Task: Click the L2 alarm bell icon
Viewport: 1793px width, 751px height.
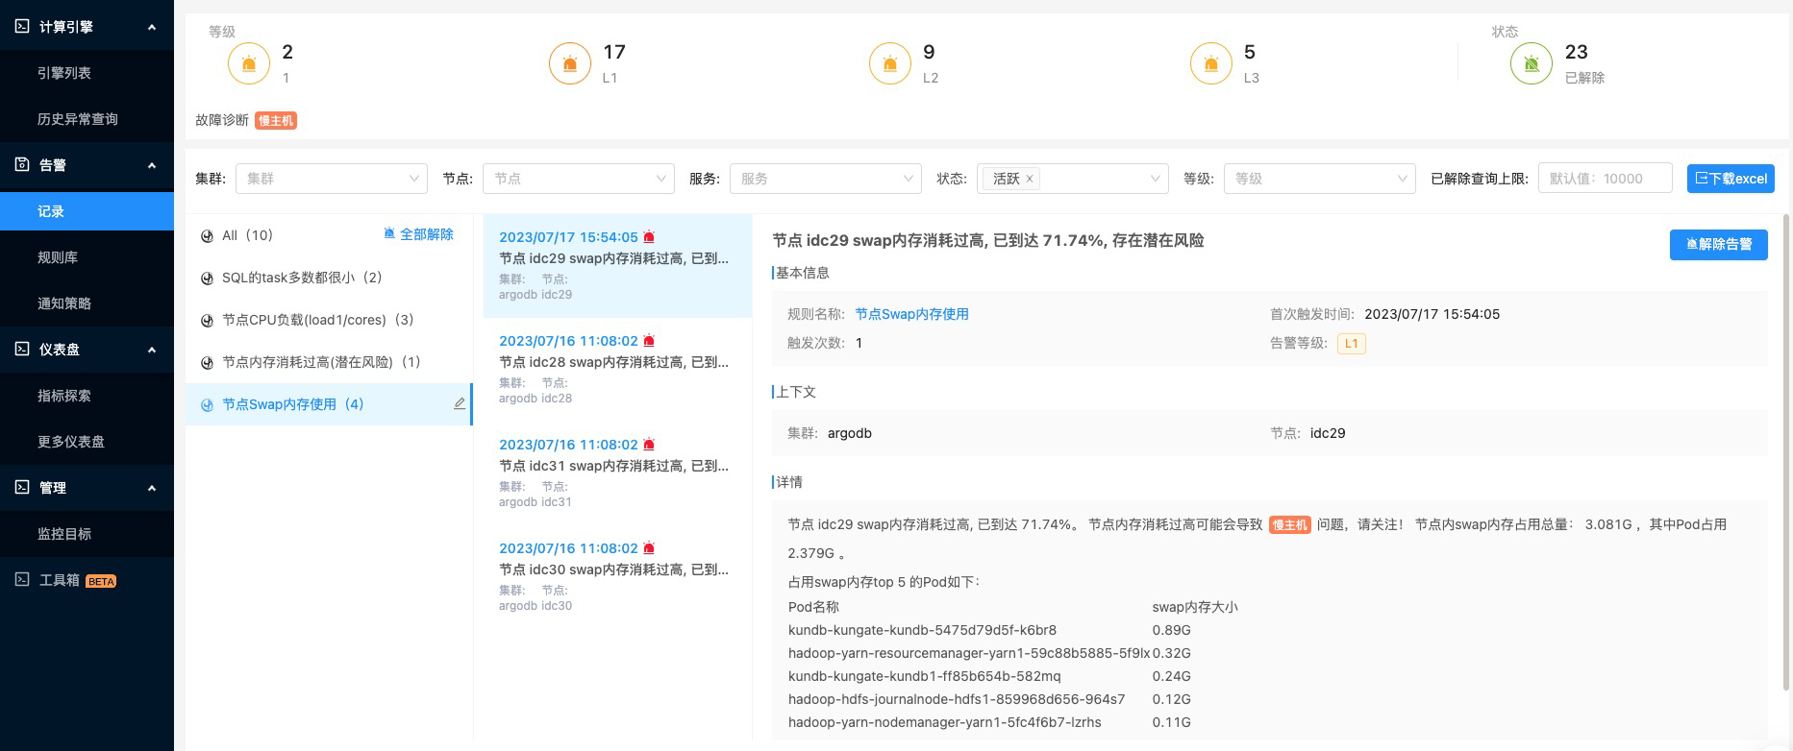Action: (890, 63)
